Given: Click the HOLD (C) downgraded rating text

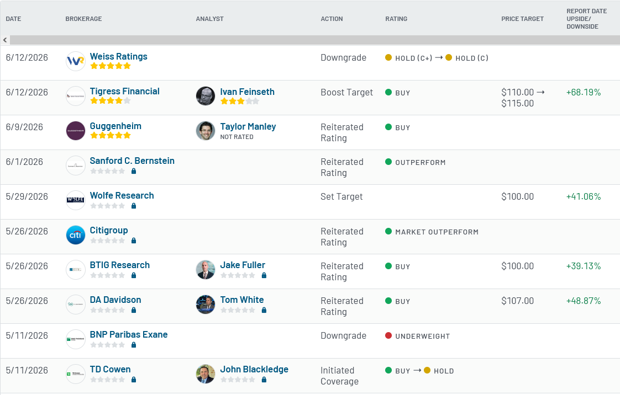Looking at the screenshot, I should tap(472, 58).
